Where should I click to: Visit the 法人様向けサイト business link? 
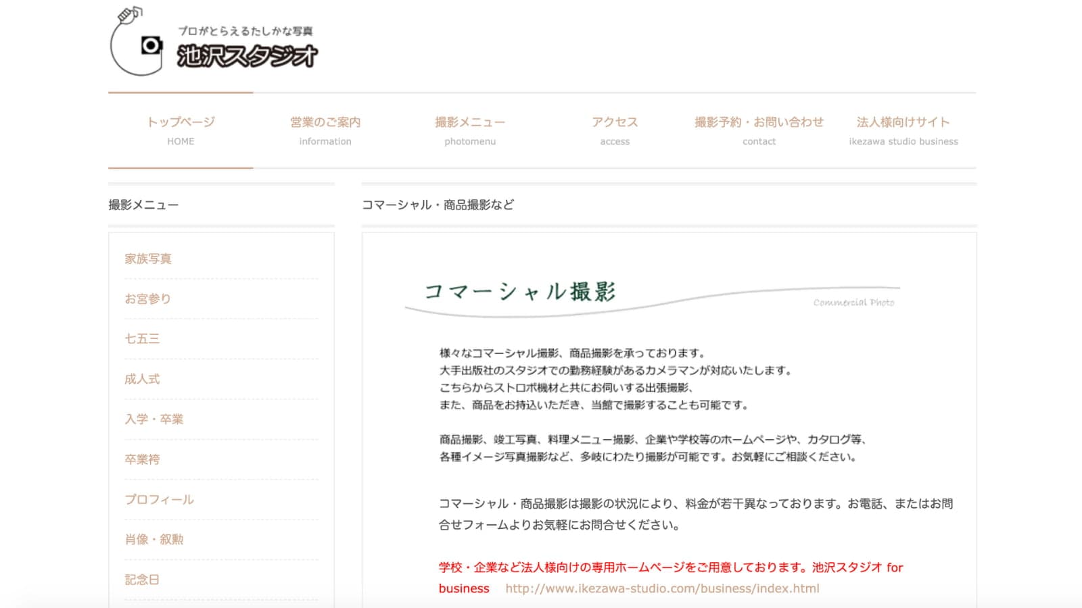[903, 130]
